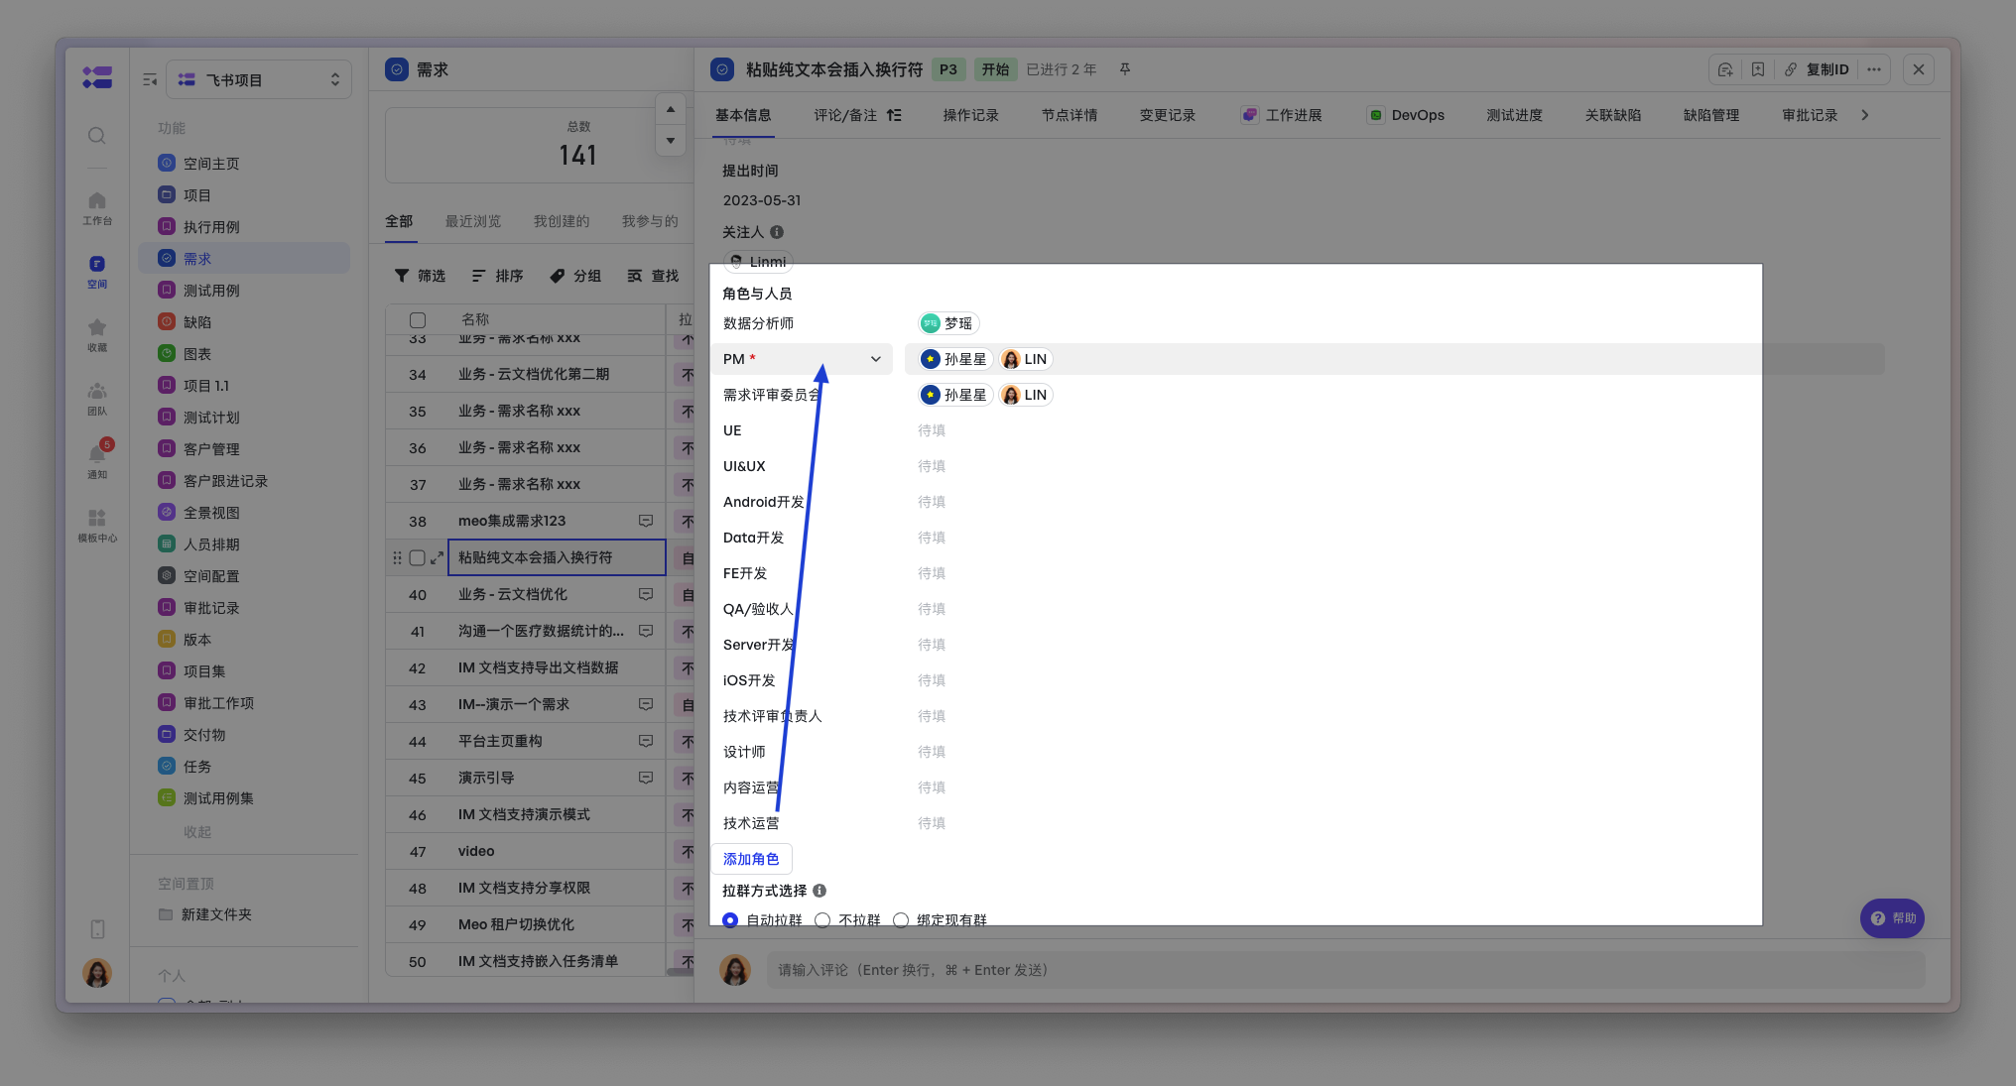This screenshot has height=1086, width=2016.
Task: Close the detail panel with X
Action: (1919, 69)
